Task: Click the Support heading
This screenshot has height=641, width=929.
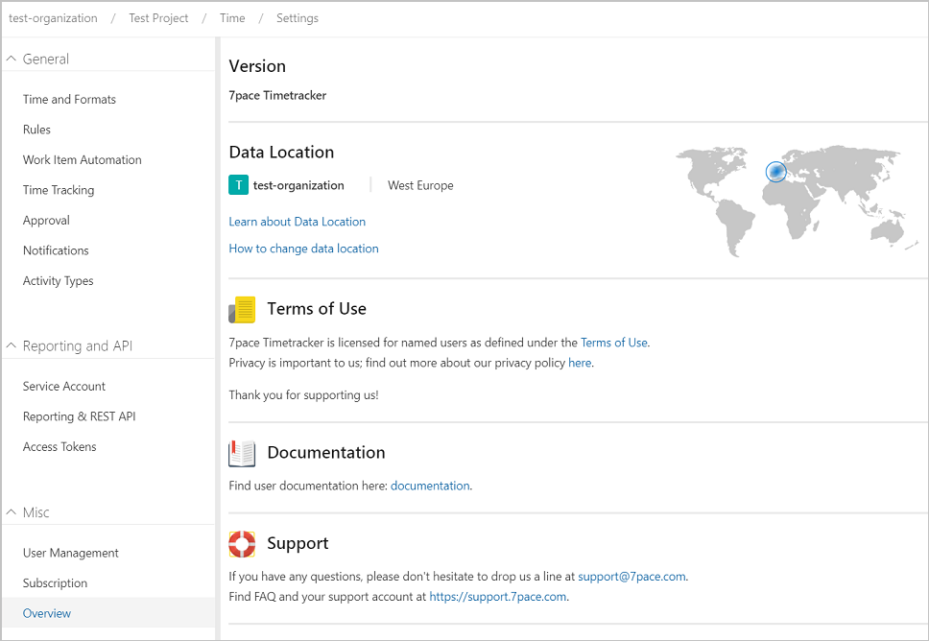Action: click(x=298, y=543)
